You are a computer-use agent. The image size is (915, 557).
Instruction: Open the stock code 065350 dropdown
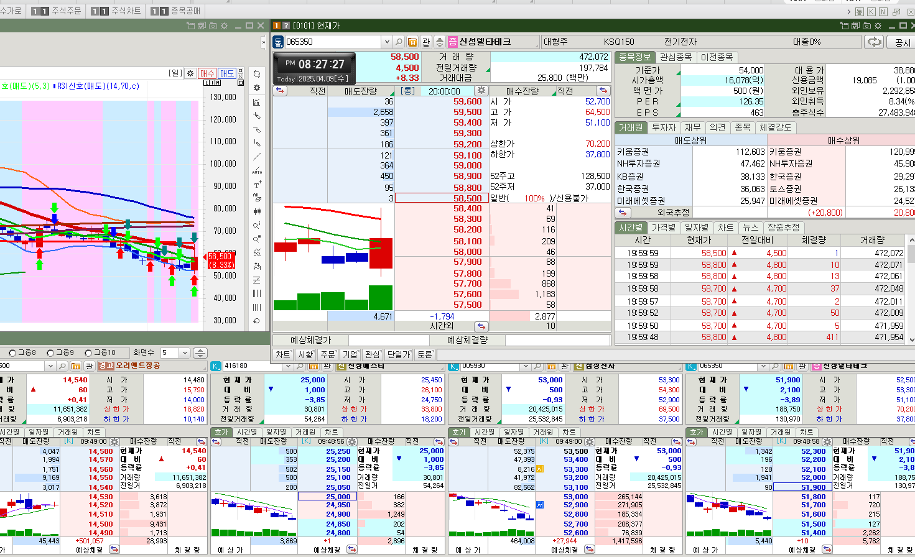[387, 42]
